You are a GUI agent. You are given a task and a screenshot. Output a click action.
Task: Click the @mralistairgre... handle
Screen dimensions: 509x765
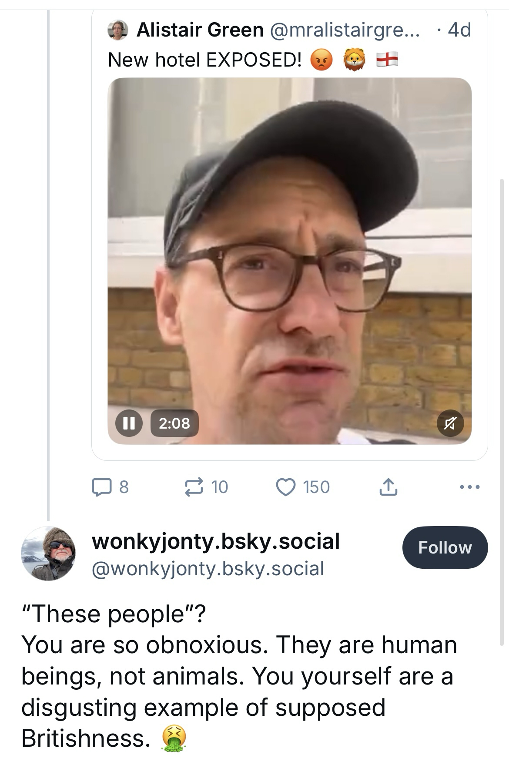(x=345, y=30)
